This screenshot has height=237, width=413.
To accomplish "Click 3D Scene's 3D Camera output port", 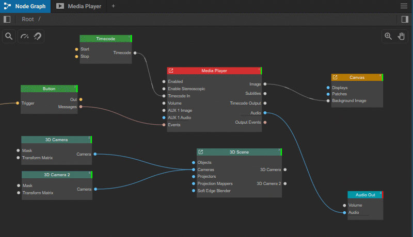I will (285, 170).
